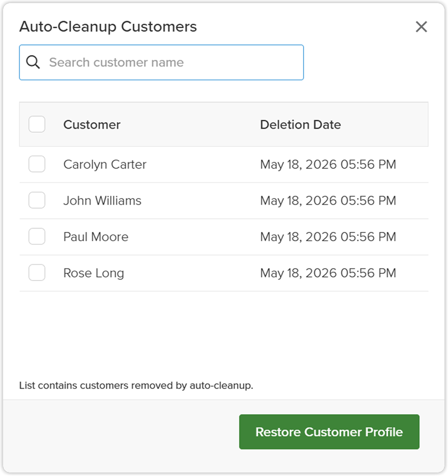Viewport: 448px width, 476px height.
Task: Click Paul Moore's deletion date
Action: (328, 237)
